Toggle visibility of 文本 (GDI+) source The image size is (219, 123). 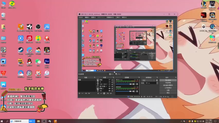(109, 84)
